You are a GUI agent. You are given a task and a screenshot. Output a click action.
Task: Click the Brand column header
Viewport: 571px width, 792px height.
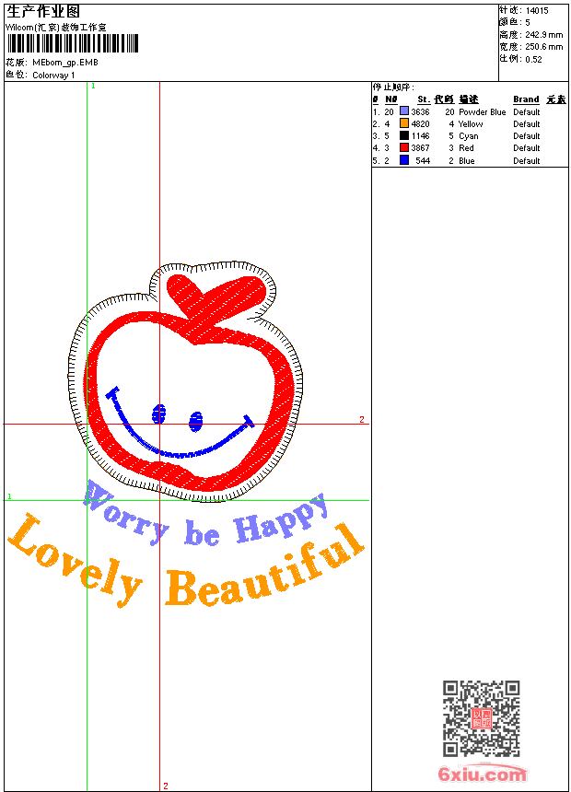[526, 99]
